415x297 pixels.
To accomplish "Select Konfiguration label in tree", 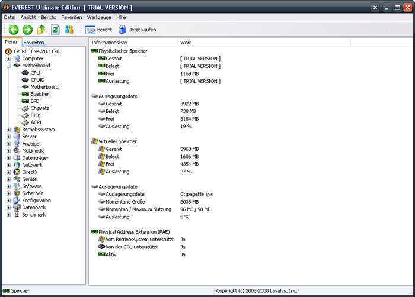I will [37, 201].
